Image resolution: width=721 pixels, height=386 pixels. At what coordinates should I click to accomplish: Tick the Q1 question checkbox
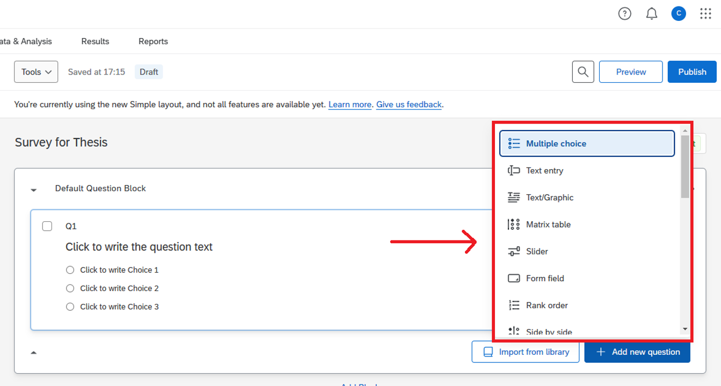[x=47, y=226]
